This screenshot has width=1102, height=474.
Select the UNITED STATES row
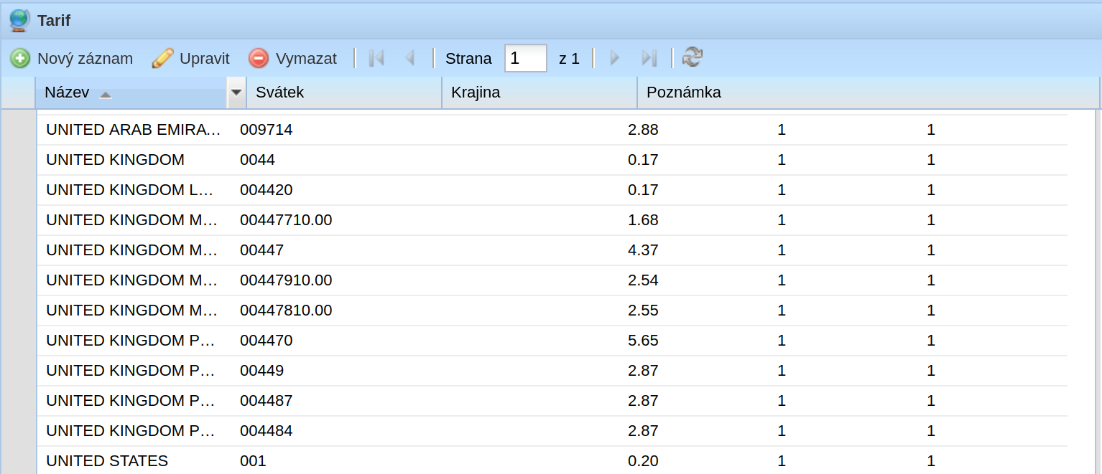click(x=552, y=460)
